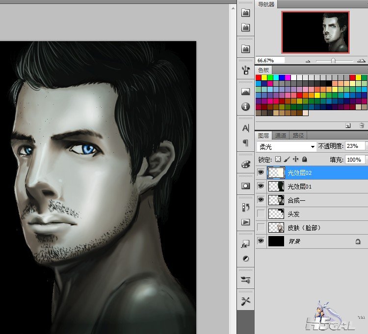Select the 皮肤（脸部）layer name
The image size is (368, 334).
tap(304, 228)
